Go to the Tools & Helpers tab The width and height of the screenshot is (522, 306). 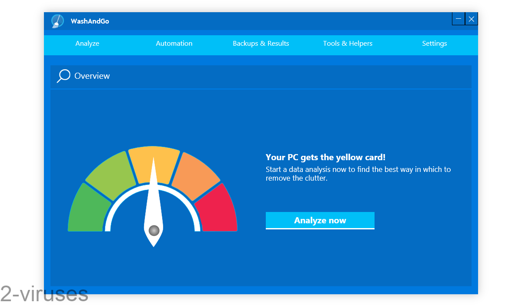pos(348,44)
